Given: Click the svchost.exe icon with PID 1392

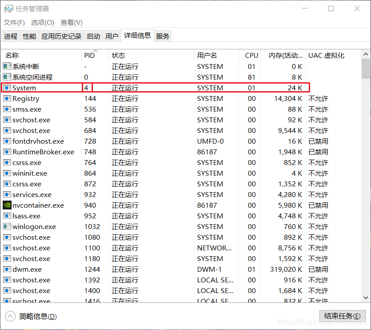Looking at the screenshot, I should pos(7,280).
